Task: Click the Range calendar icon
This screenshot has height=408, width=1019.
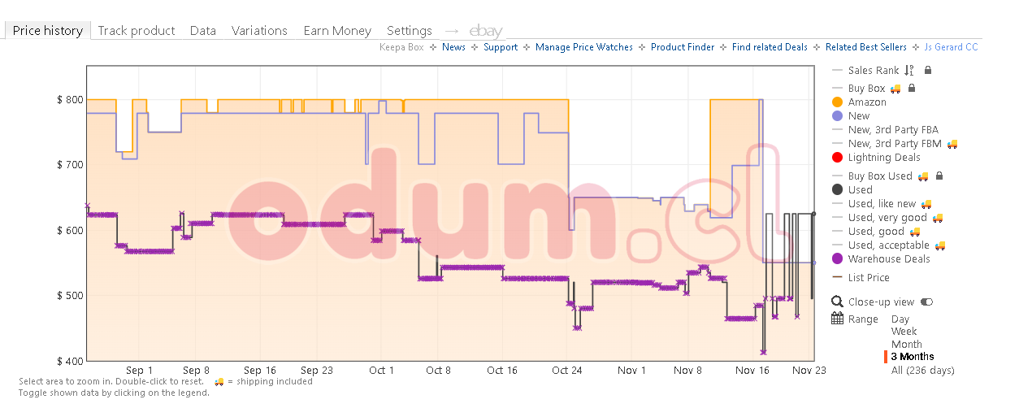Action: (x=838, y=319)
